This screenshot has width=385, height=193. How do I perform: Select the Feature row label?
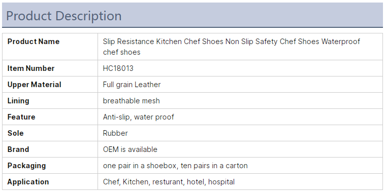(x=21, y=117)
